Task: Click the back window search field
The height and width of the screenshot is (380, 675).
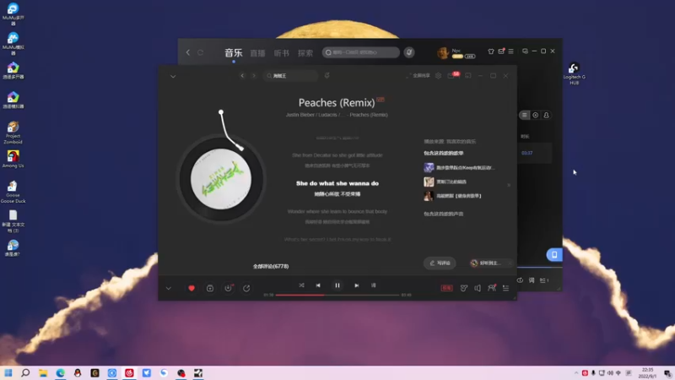Action: [361, 52]
